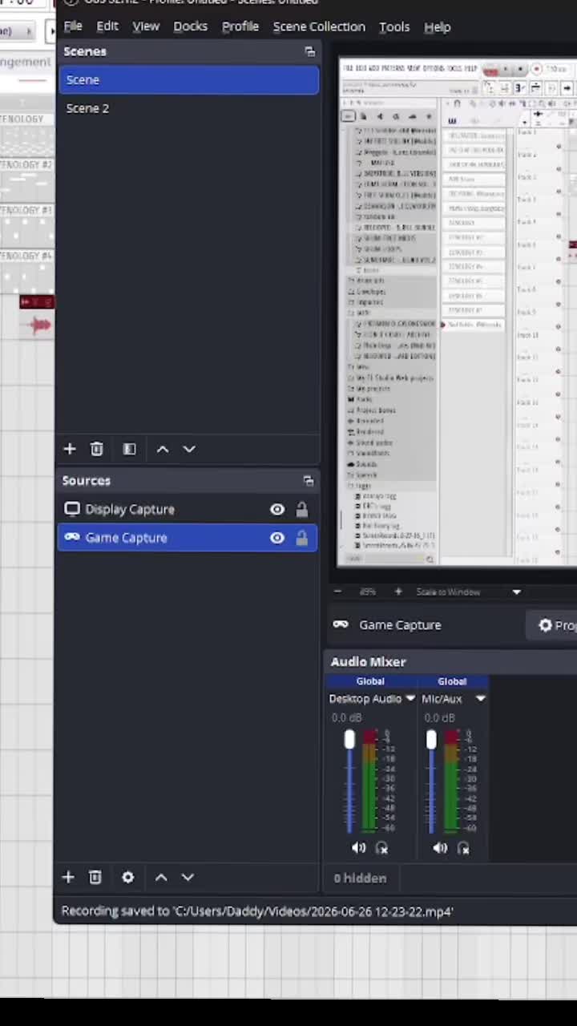Expand the Scale to Window dropdown
The width and height of the screenshot is (577, 1026).
(x=517, y=592)
